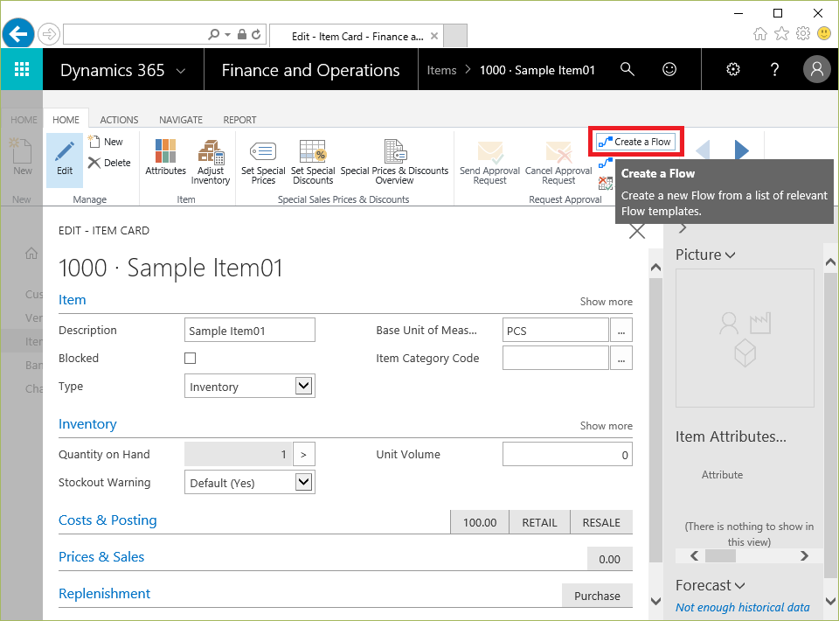Select the Edit - Item Card browser tab
The image size is (839, 621).
pos(357,37)
